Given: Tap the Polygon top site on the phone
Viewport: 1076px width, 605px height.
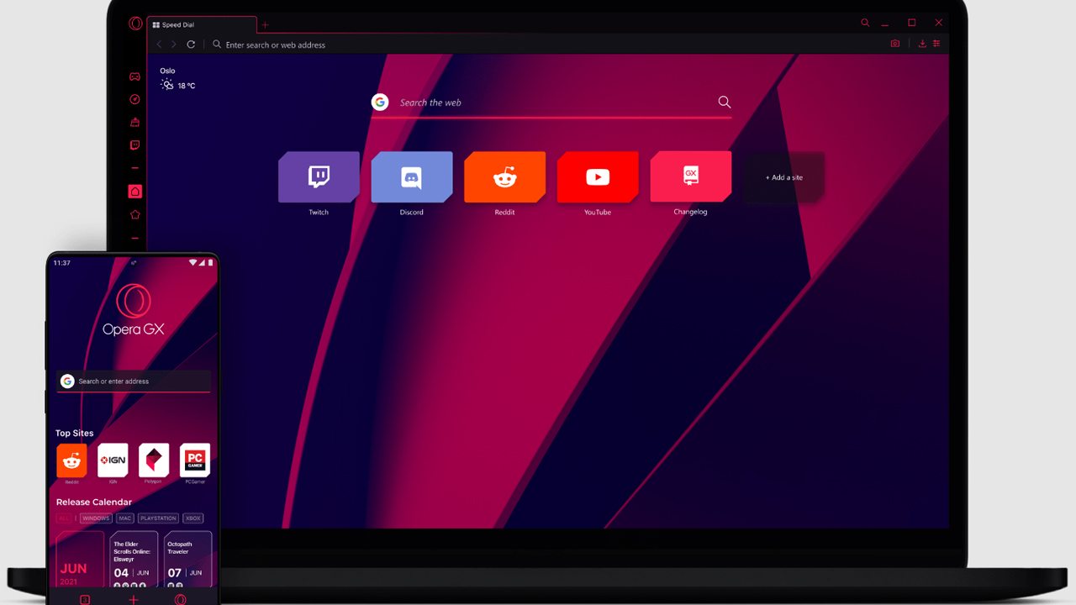Looking at the screenshot, I should coord(154,460).
